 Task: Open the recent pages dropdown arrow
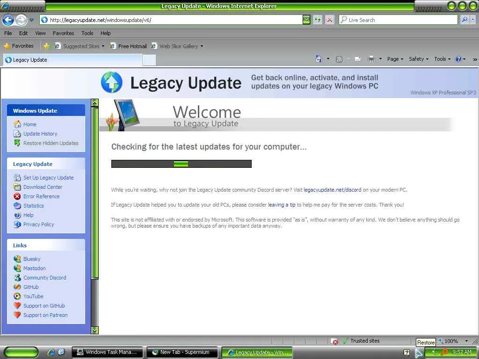coord(31,20)
